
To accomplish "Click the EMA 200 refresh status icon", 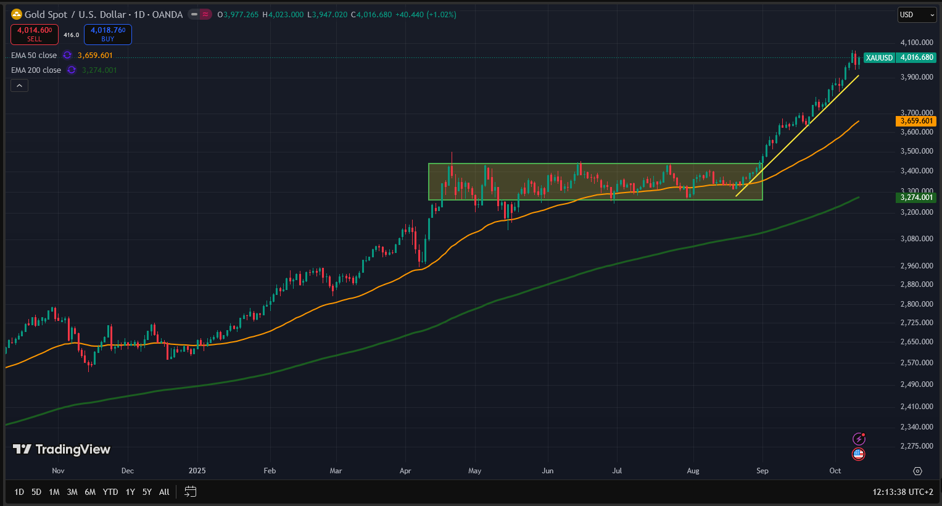I will tap(72, 70).
